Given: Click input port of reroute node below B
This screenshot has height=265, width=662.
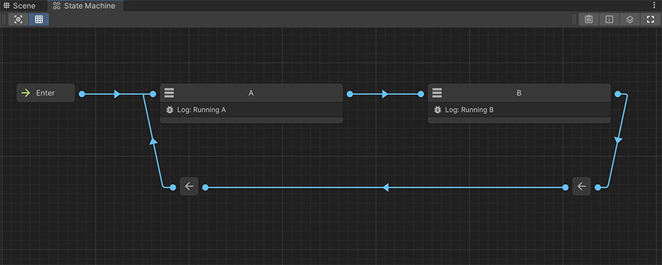Looking at the screenshot, I should pos(597,187).
